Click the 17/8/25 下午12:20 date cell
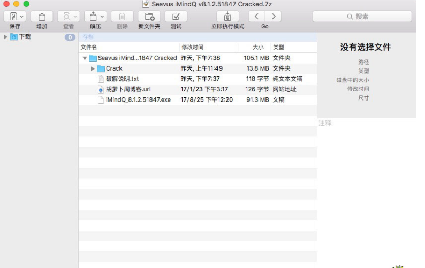The height and width of the screenshot is (268, 425). [207, 99]
